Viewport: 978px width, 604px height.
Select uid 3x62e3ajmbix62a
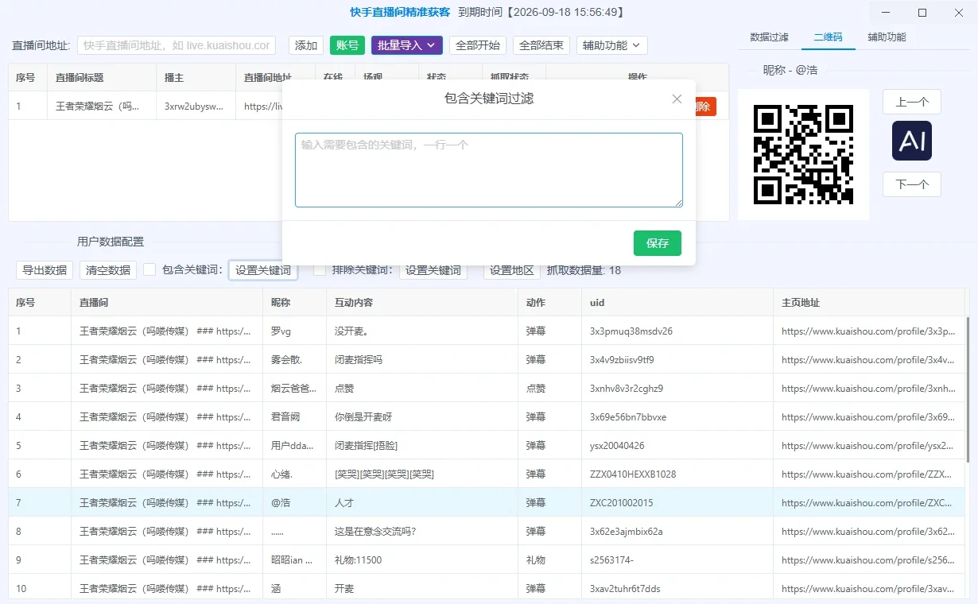click(x=677, y=532)
